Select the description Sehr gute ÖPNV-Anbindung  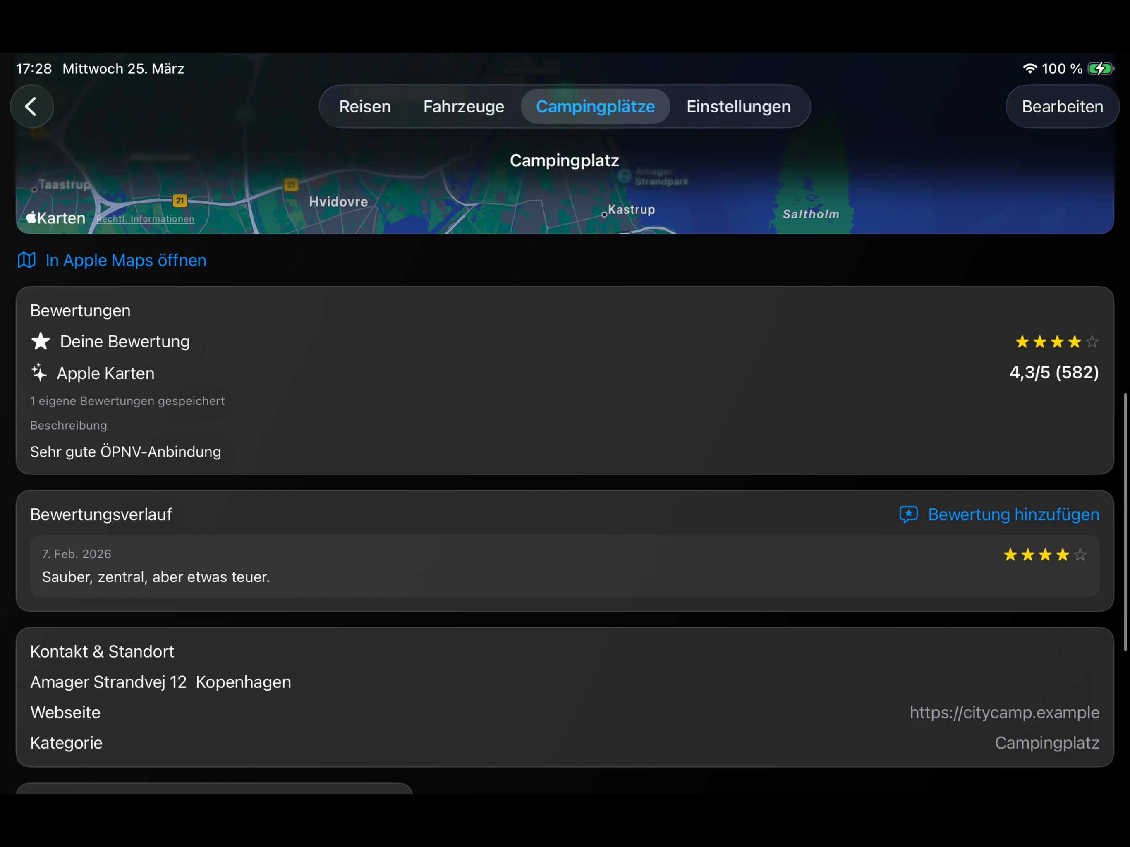[126, 452]
